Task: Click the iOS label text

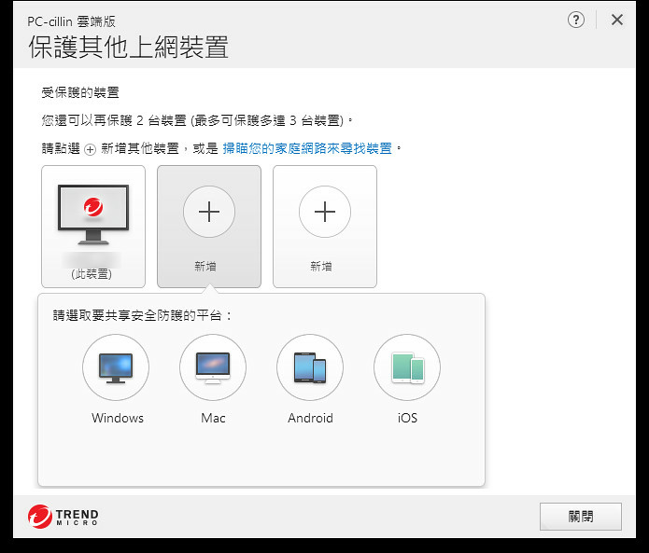Action: [408, 418]
